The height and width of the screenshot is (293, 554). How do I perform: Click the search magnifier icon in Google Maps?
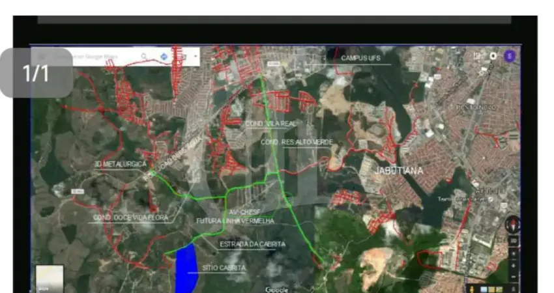[x=144, y=57]
